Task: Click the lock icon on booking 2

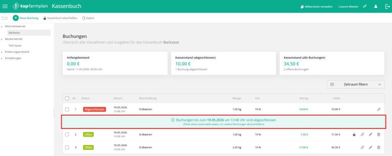Action: (x=354, y=135)
